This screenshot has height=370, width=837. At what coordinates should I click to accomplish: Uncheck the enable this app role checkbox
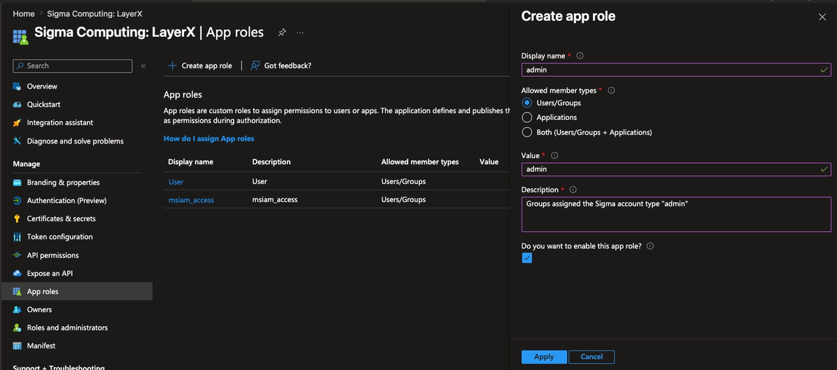click(x=527, y=258)
